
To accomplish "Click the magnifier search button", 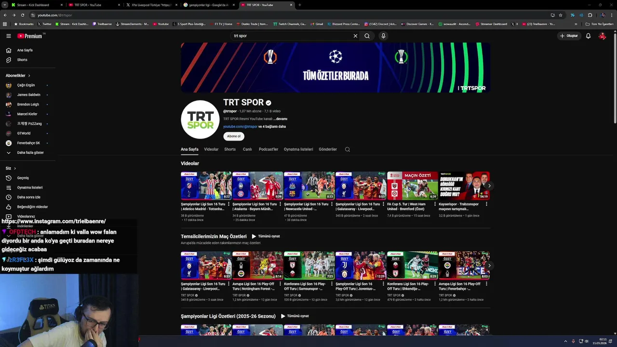I will click(x=367, y=36).
